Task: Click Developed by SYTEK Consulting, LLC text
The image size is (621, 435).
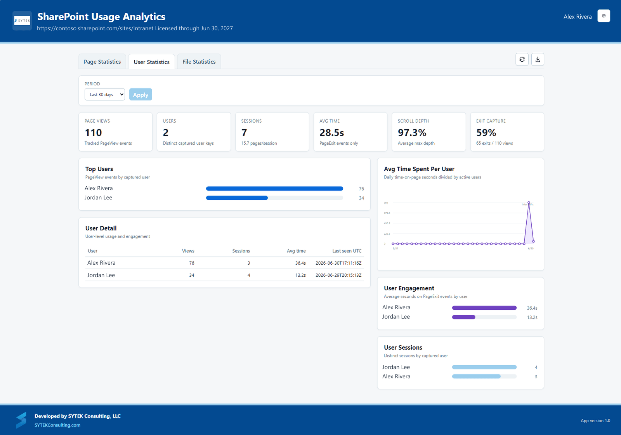Action: (x=78, y=416)
